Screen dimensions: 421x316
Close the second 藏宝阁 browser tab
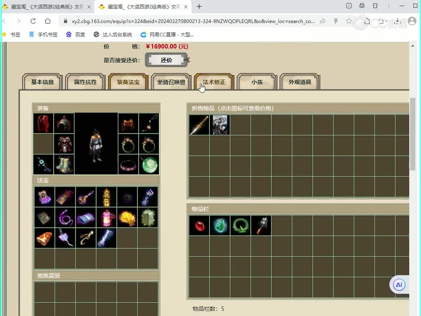pos(186,7)
